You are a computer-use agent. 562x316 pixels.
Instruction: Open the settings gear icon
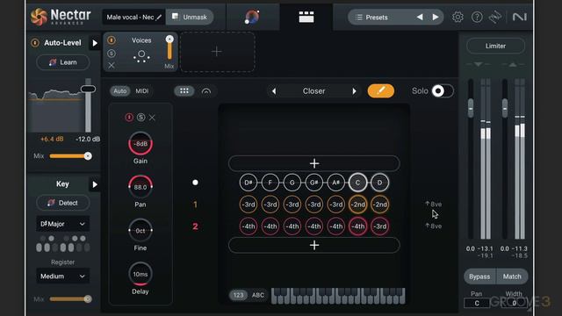pos(458,17)
